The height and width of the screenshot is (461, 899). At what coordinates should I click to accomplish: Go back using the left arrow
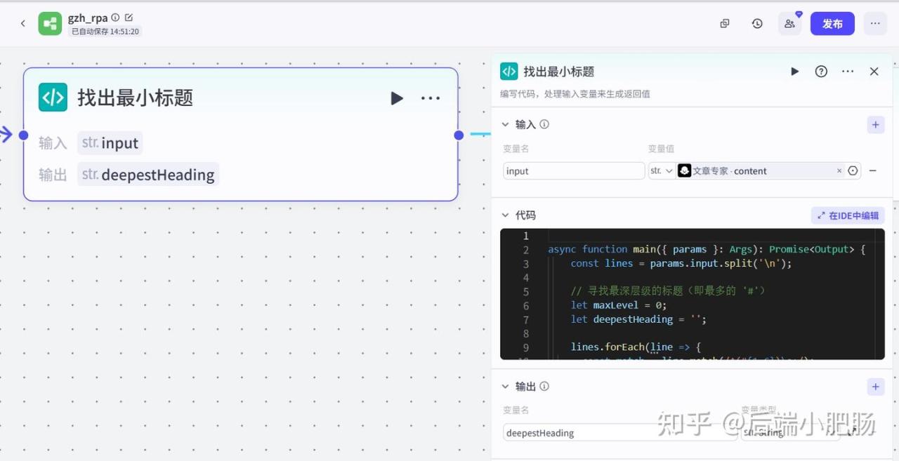[22, 24]
